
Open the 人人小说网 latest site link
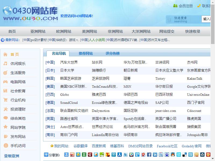(97, 40)
